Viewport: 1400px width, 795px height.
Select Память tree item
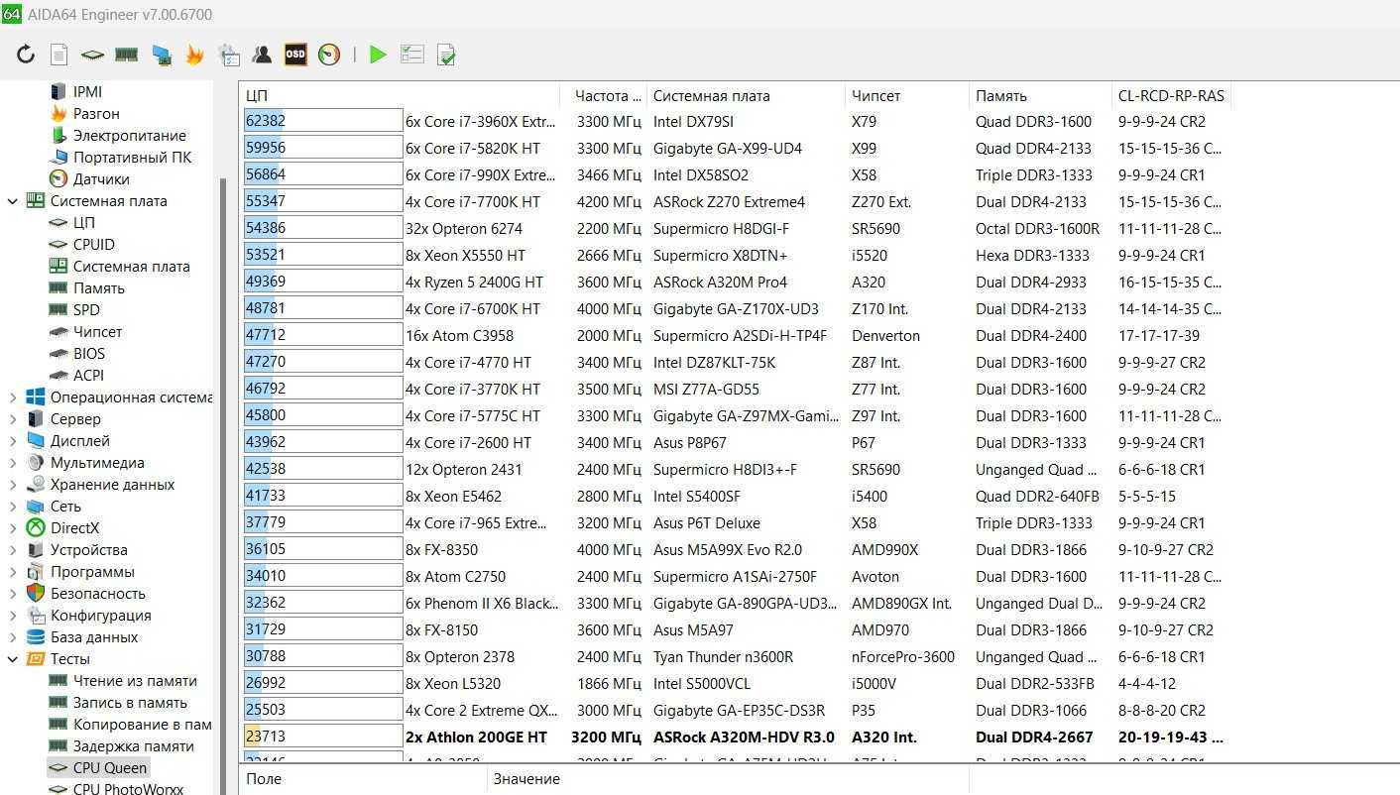point(99,287)
